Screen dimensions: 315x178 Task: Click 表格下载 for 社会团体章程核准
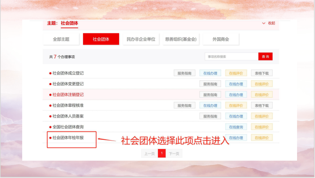261,106
